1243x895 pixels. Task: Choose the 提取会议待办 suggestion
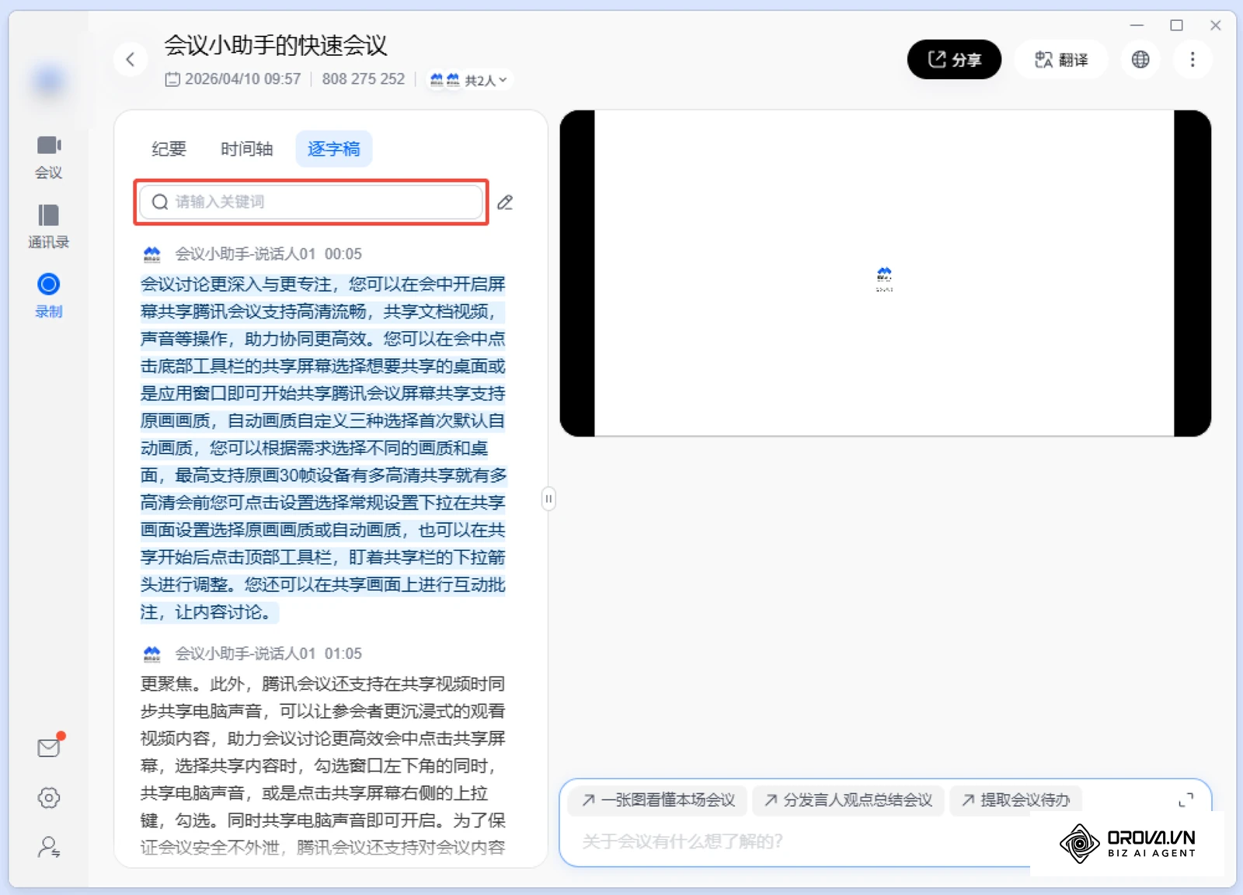[x=1015, y=800]
